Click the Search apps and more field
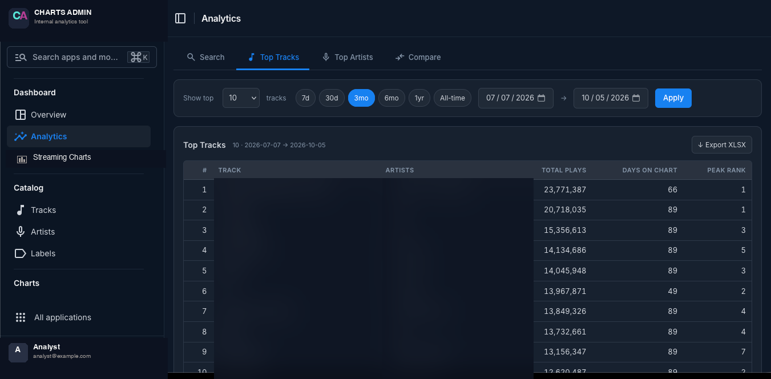 tap(82, 57)
